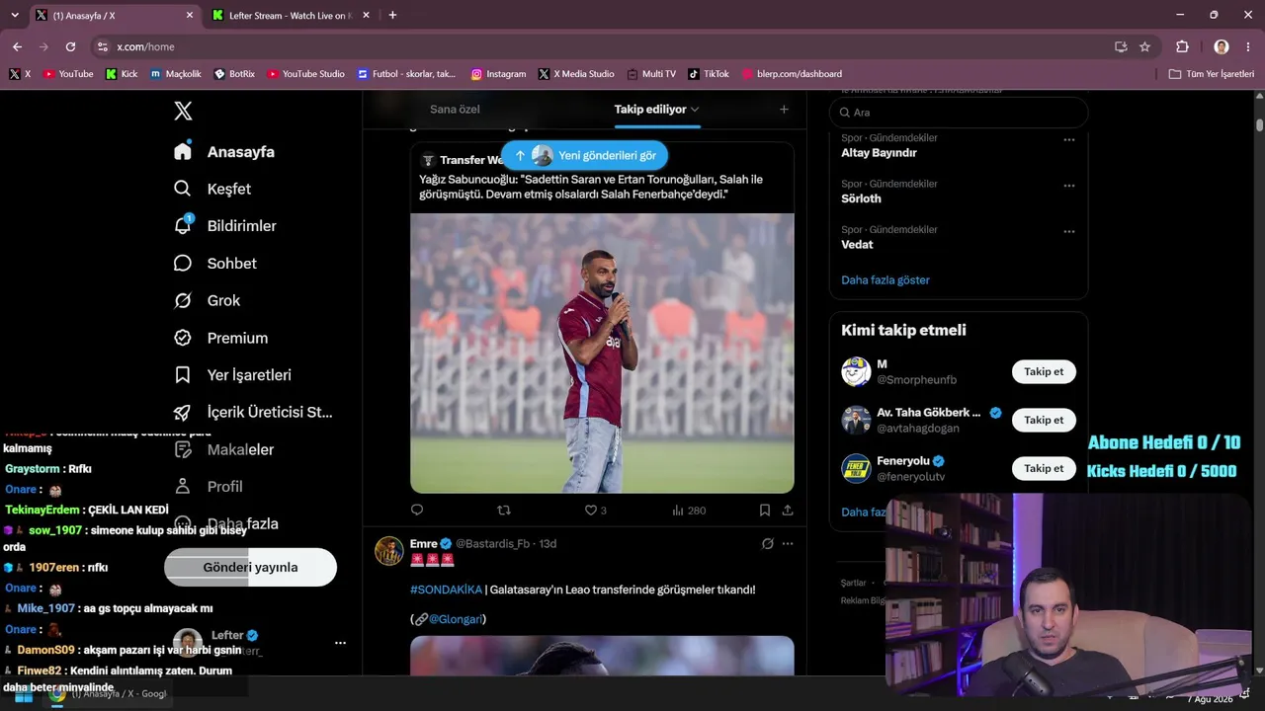
Task: Click the page vertical scrollbar thumb
Action: pyautogui.click(x=1259, y=125)
